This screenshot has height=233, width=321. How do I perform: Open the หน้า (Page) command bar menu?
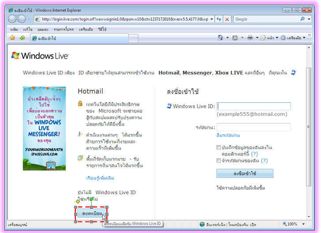tap(269, 38)
